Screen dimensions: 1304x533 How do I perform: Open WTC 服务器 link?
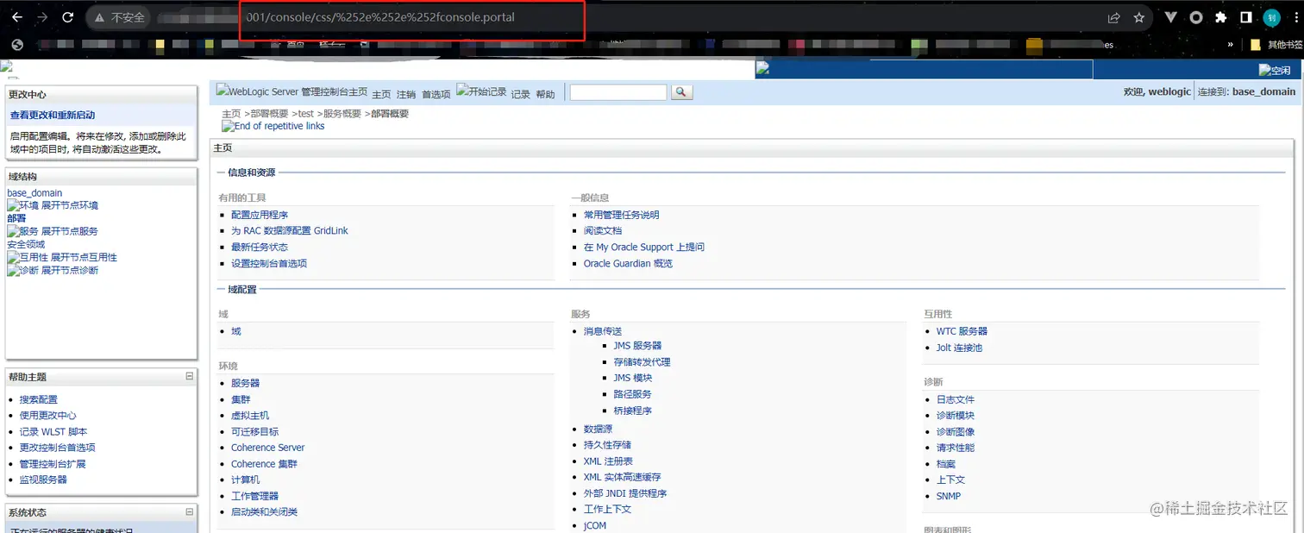(x=962, y=331)
